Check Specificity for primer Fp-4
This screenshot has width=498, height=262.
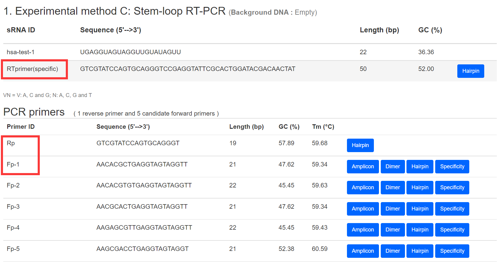[x=452, y=230]
